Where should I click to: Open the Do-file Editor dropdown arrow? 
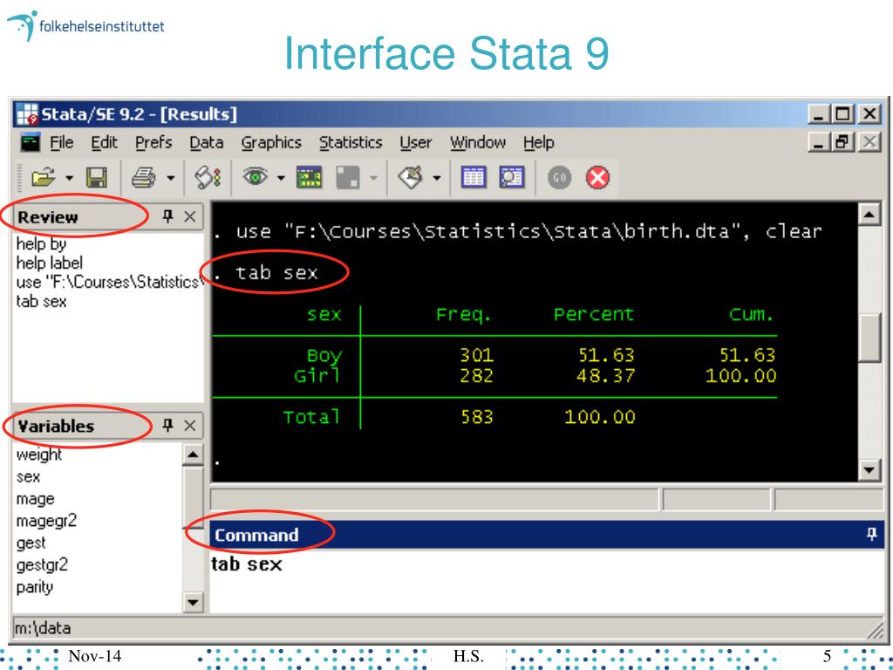pos(437,178)
